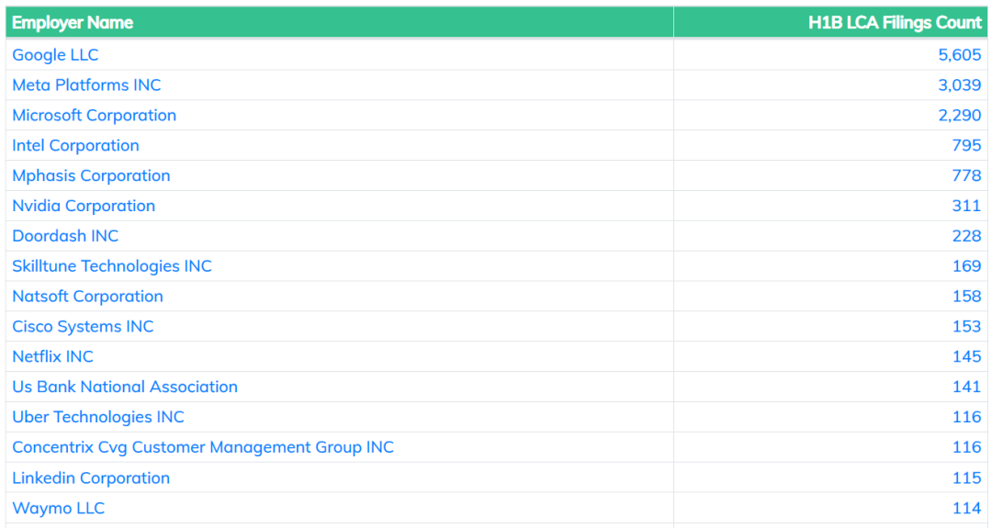Click Netflix filings count 145

click(966, 356)
